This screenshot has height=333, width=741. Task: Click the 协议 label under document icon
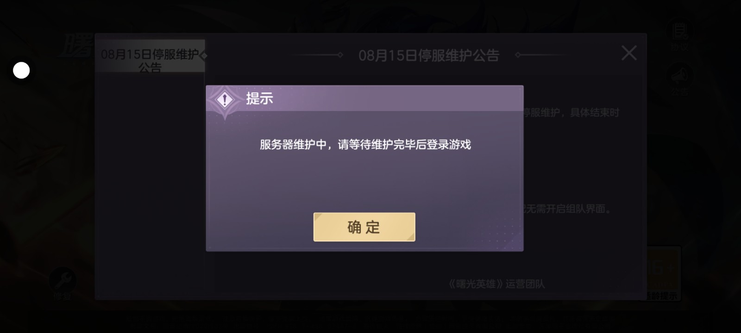[679, 48]
